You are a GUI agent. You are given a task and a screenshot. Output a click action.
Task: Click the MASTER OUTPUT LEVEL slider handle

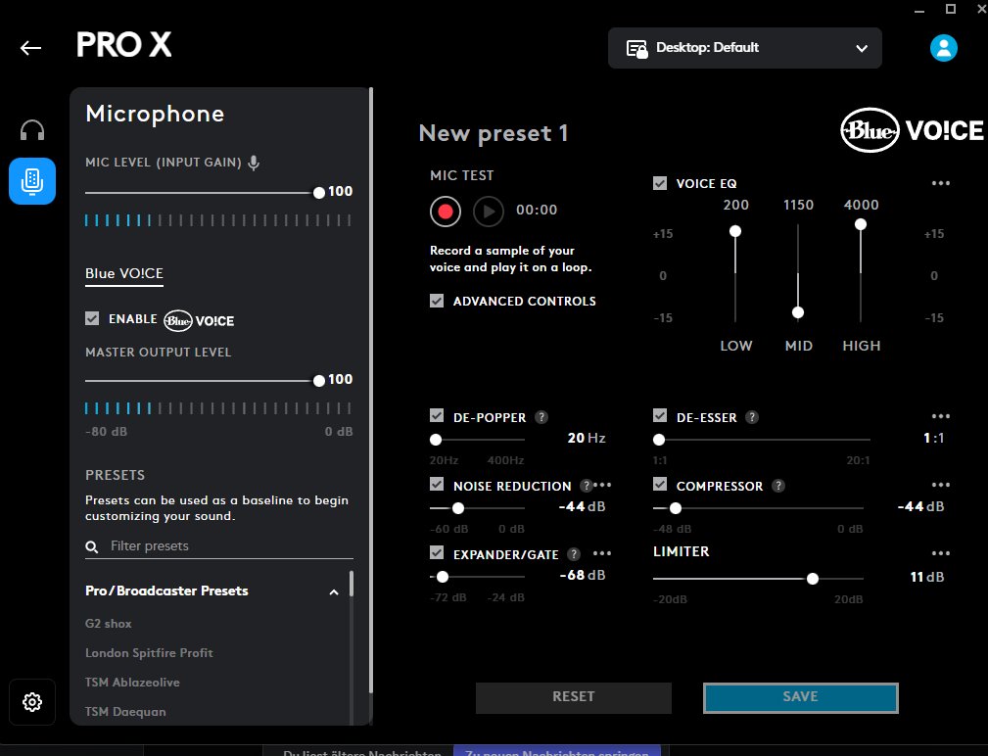319,381
